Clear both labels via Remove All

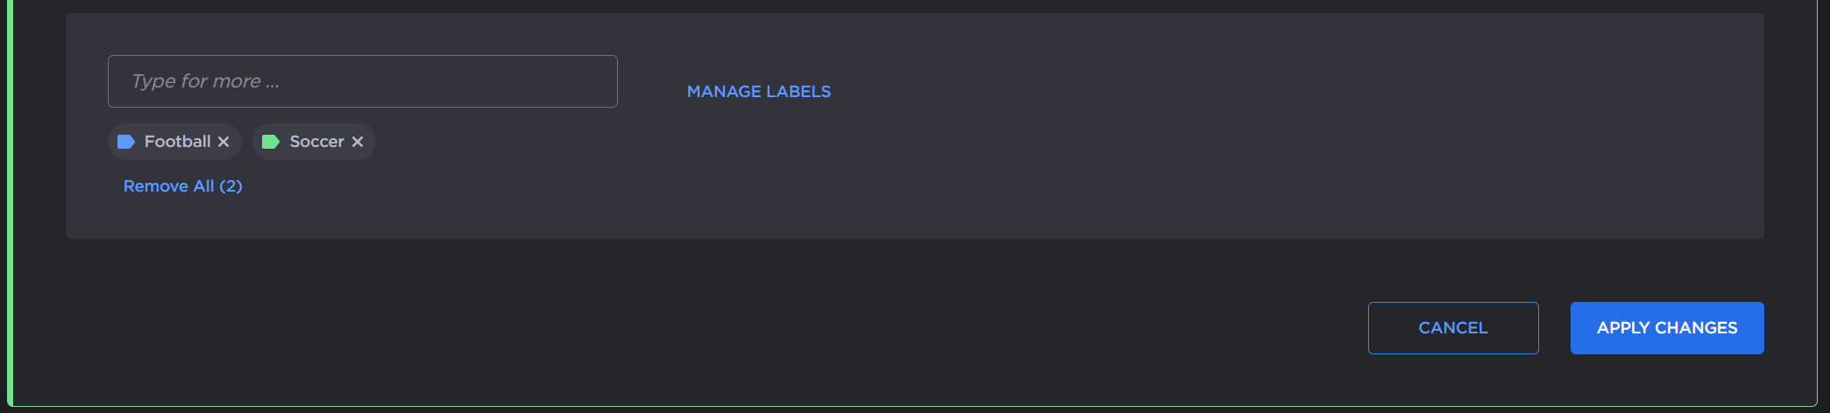pos(182,186)
